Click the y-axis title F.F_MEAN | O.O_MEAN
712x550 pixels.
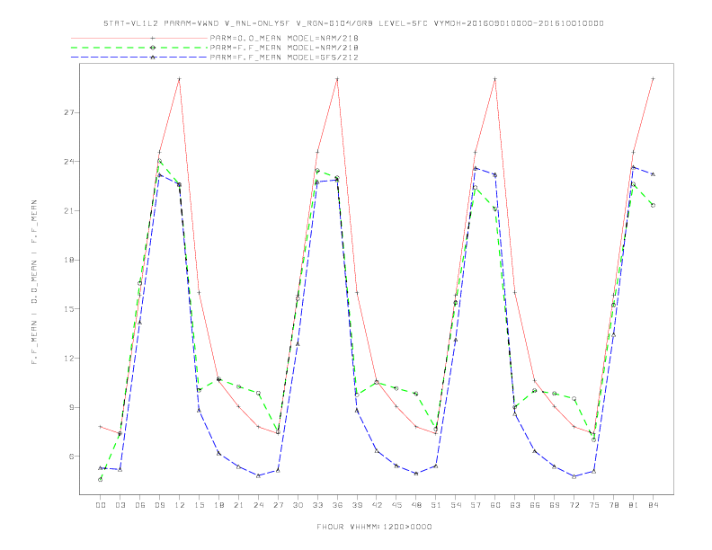point(34,282)
